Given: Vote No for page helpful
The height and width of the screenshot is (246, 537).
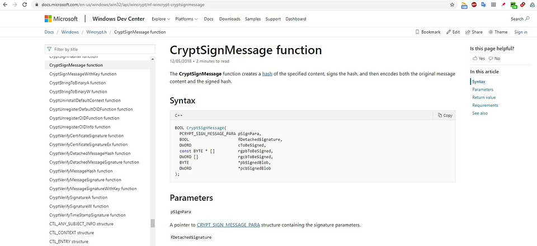Looking at the screenshot, I should [494, 58].
